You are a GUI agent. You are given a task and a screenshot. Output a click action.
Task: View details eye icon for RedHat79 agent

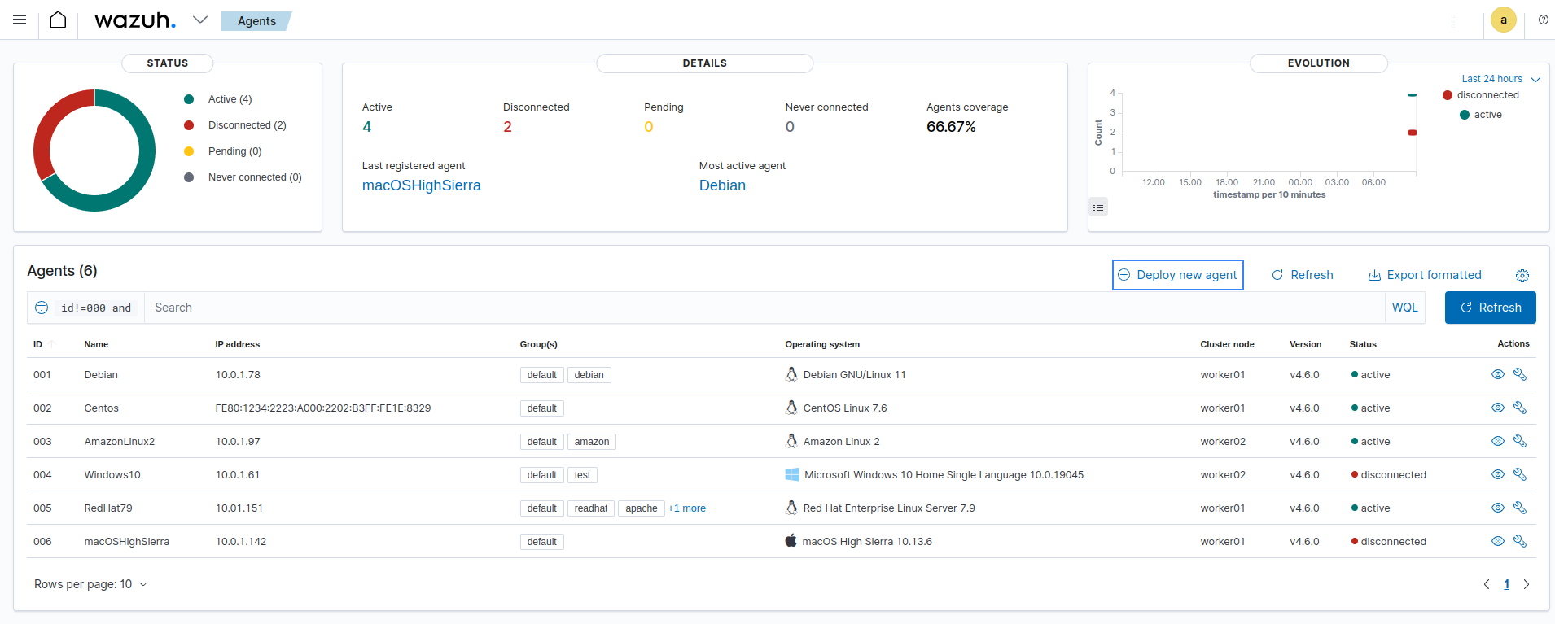coord(1497,508)
